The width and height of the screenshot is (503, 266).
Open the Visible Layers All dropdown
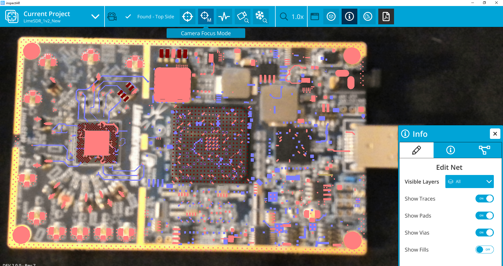(469, 182)
